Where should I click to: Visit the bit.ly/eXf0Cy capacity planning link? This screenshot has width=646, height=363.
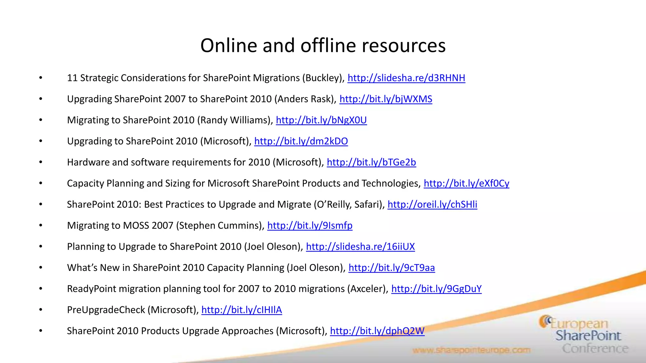[467, 183]
